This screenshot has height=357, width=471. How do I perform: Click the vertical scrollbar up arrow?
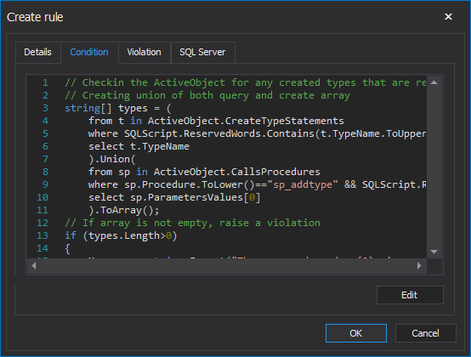tap(434, 82)
